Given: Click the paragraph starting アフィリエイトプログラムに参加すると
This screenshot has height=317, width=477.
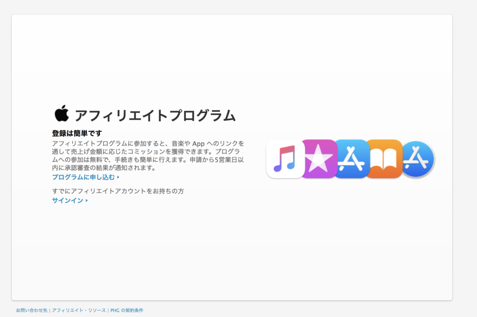Looking at the screenshot, I should (x=148, y=155).
